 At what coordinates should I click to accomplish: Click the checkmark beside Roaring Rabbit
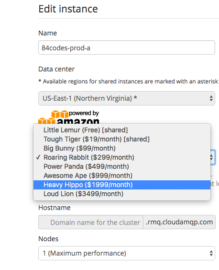38,157
